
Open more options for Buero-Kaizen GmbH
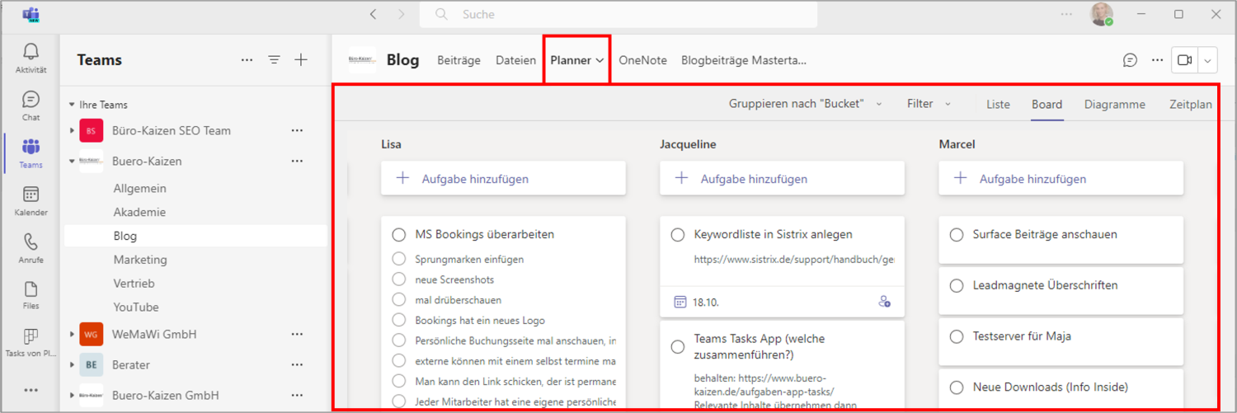(x=297, y=395)
